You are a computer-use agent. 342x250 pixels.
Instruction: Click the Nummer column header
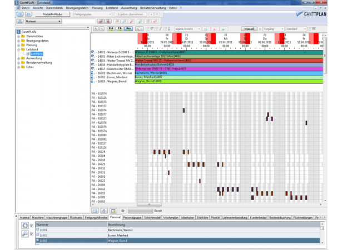click(71, 224)
